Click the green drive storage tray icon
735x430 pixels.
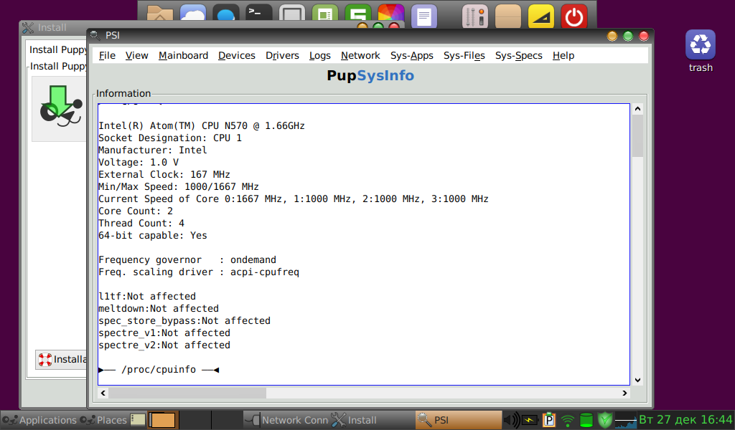586,420
